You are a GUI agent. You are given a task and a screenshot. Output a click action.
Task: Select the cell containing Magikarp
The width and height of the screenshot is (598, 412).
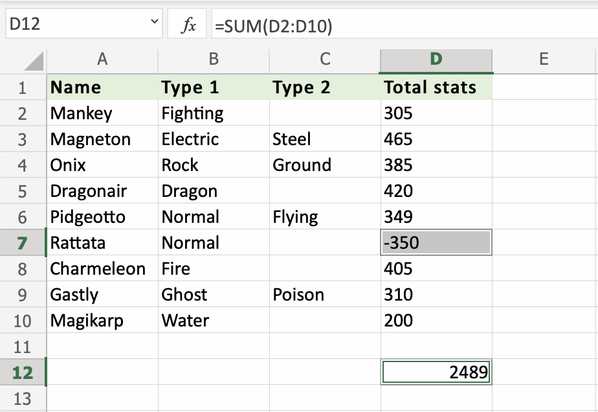pos(102,321)
